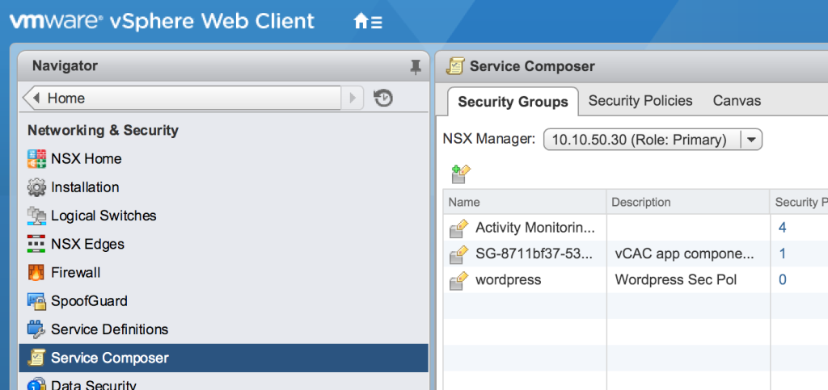Image resolution: width=828 pixels, height=390 pixels.
Task: Click the Service Composer scroll icon in Navigator
Action: point(36,358)
